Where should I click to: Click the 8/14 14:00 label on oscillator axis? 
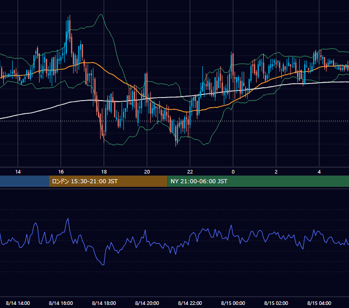[x=18, y=303]
